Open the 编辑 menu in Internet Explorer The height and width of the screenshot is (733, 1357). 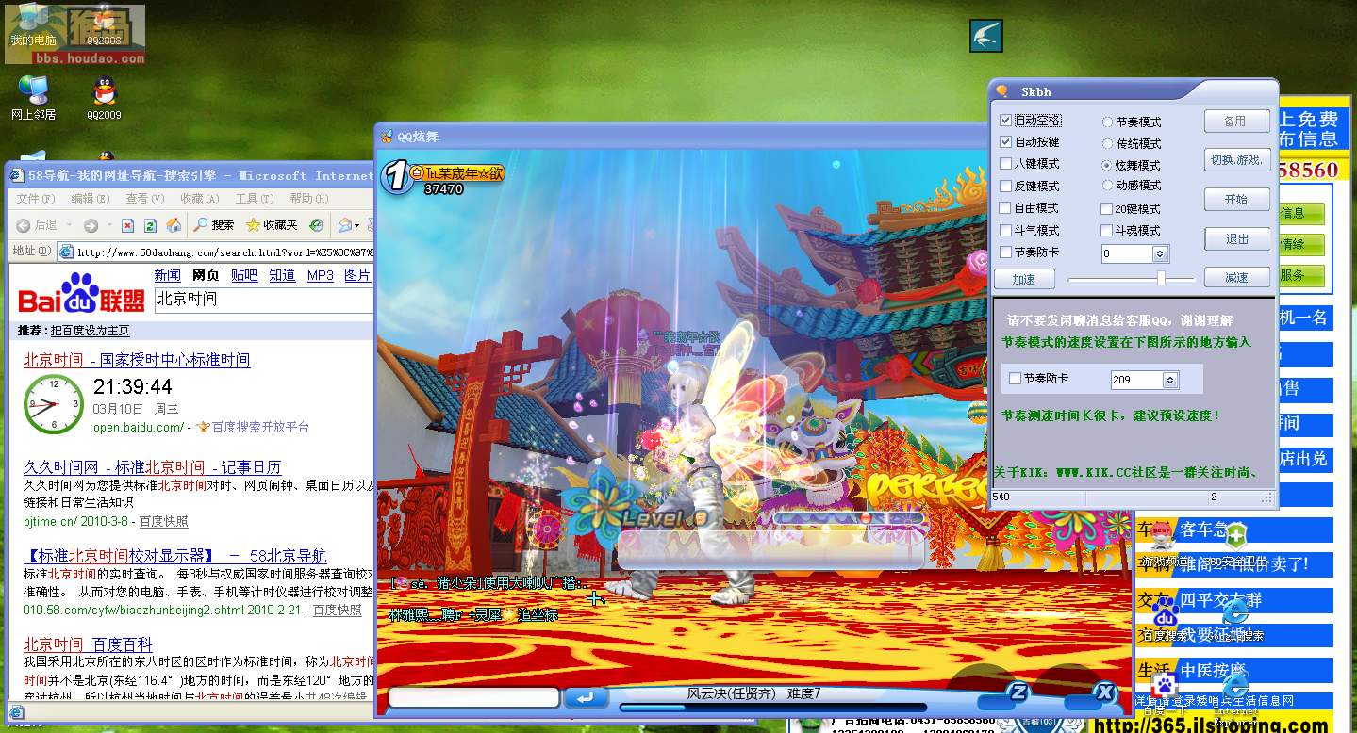[x=91, y=199]
